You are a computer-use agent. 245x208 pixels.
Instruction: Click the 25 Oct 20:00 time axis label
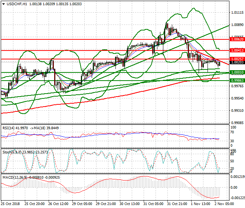[35, 204]
